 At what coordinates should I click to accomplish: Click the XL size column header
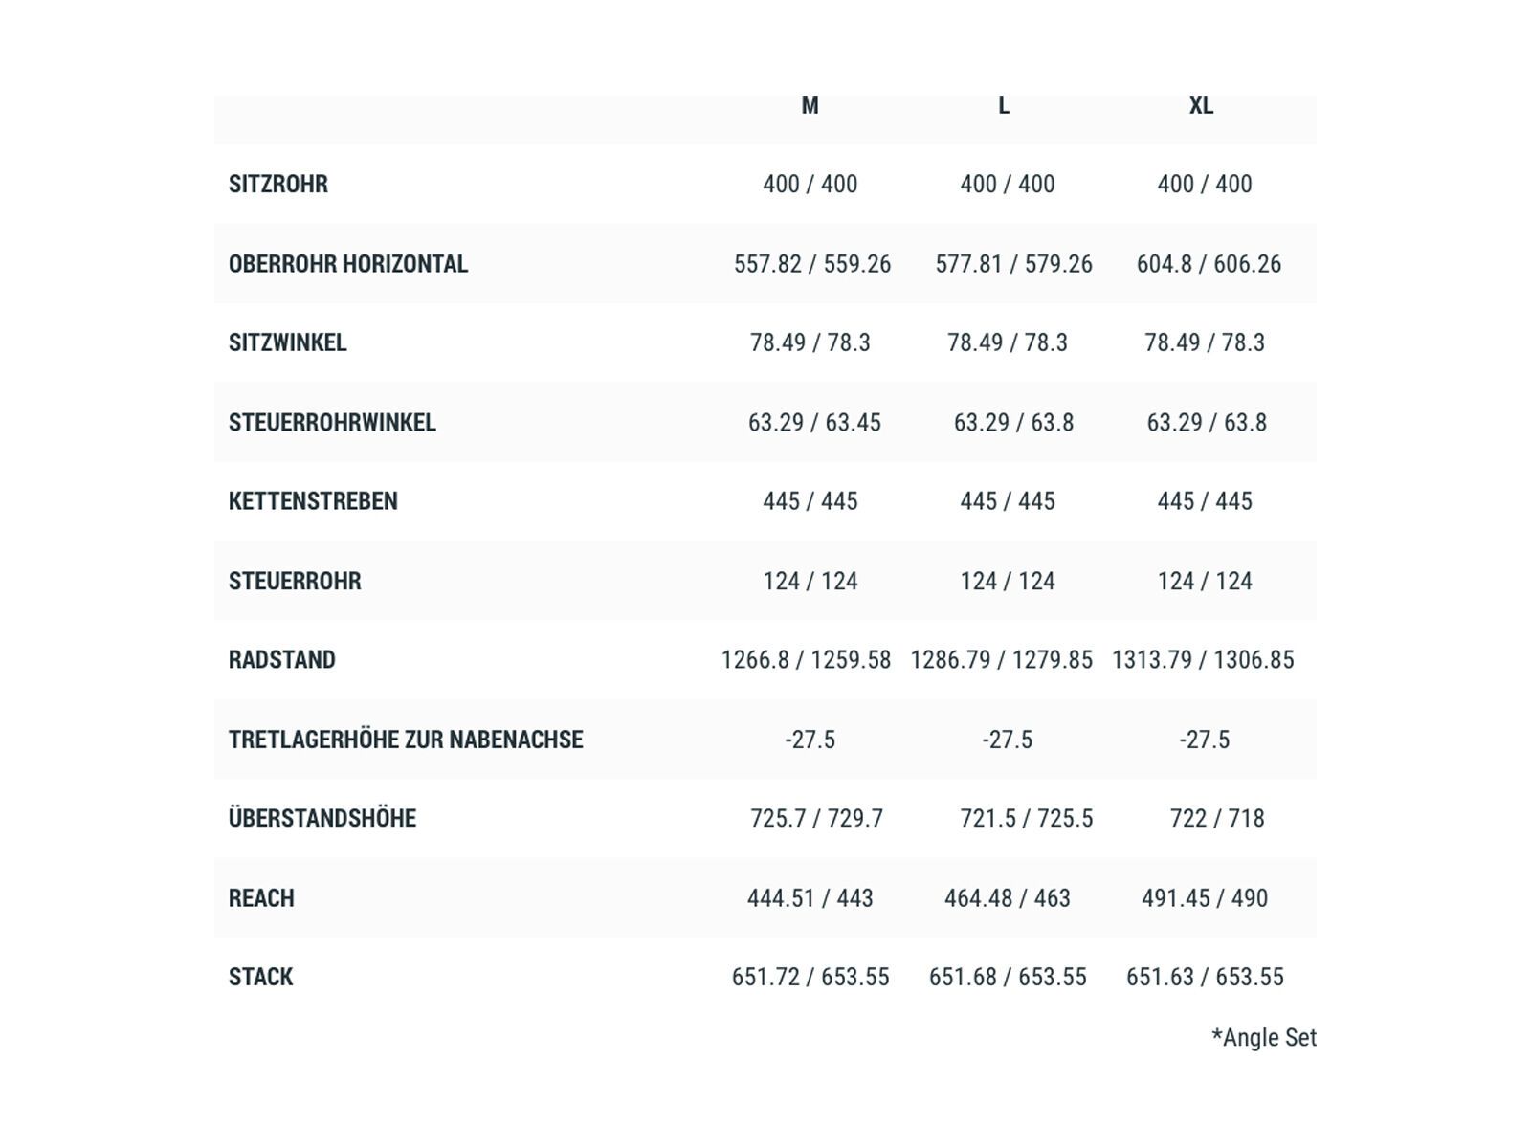pyautogui.click(x=1201, y=106)
